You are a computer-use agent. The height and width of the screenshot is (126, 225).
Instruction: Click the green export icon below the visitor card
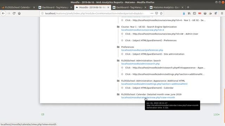[43, 114]
